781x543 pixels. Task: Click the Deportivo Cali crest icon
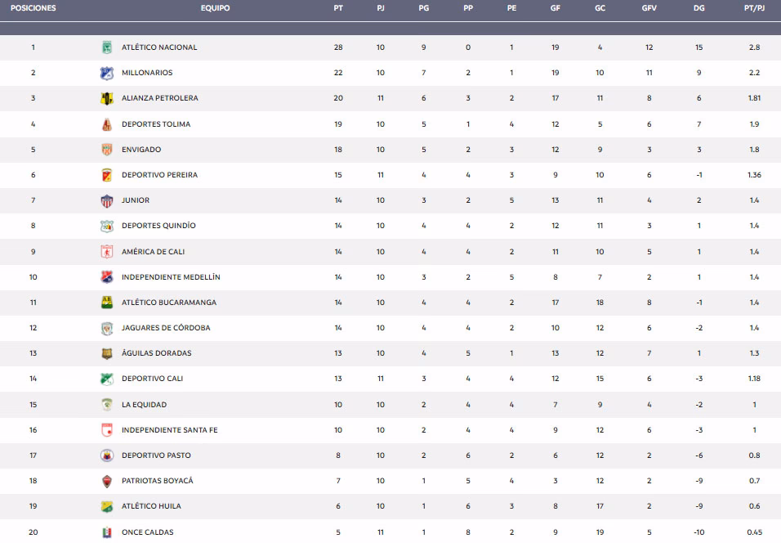(x=106, y=379)
